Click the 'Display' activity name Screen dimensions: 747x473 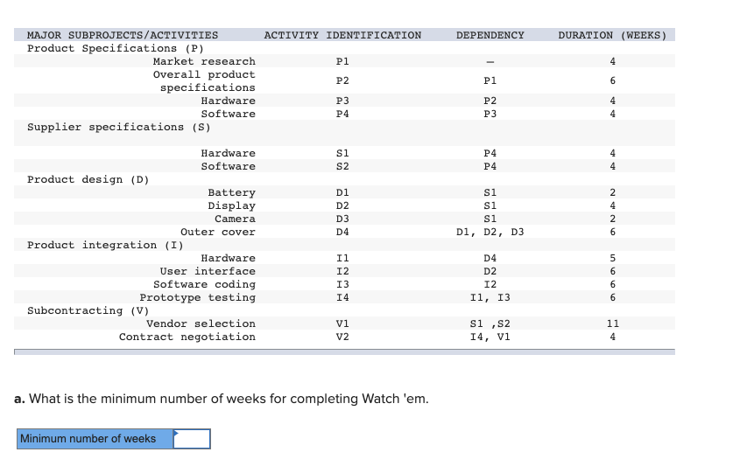(231, 205)
